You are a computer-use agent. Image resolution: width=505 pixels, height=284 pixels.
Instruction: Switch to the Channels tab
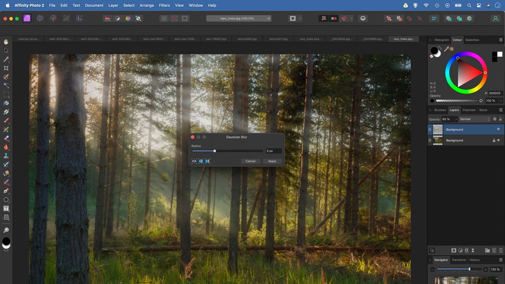[x=469, y=110]
